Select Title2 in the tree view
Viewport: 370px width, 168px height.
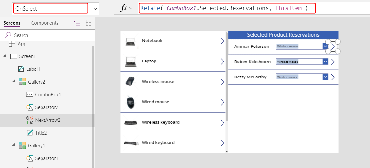coord(41,133)
